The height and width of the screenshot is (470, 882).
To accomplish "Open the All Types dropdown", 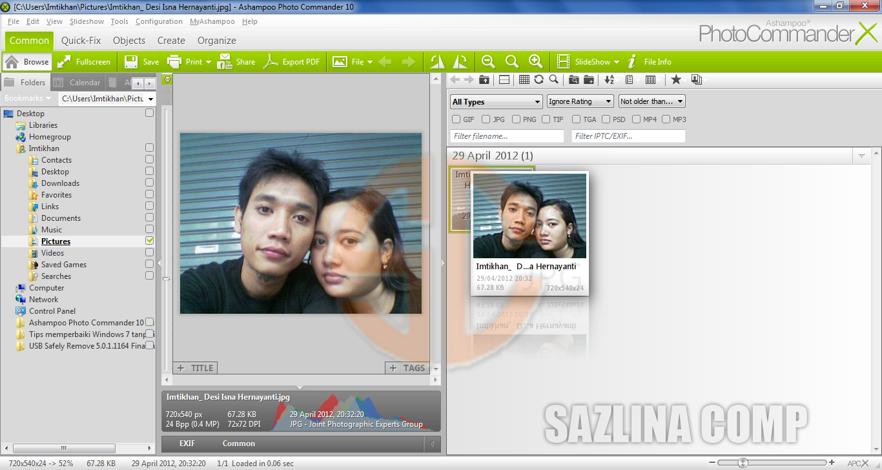I will pyautogui.click(x=496, y=101).
